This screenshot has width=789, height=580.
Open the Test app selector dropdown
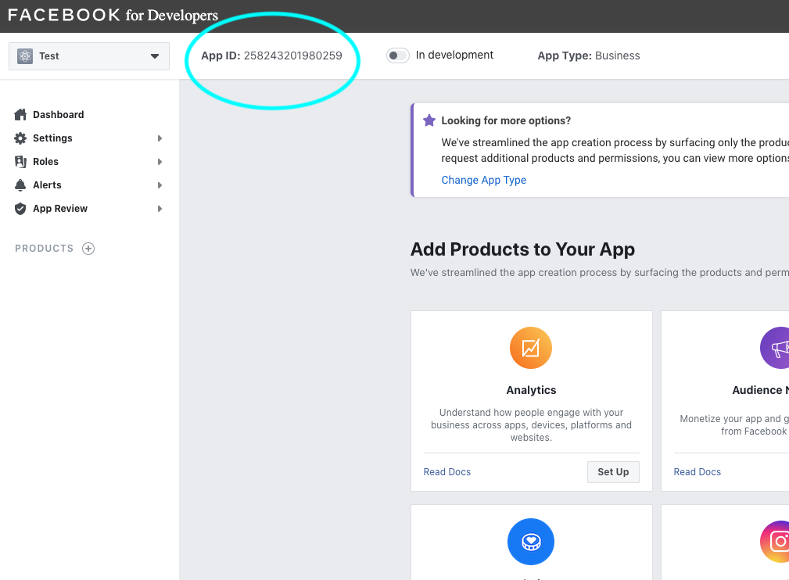tap(89, 55)
